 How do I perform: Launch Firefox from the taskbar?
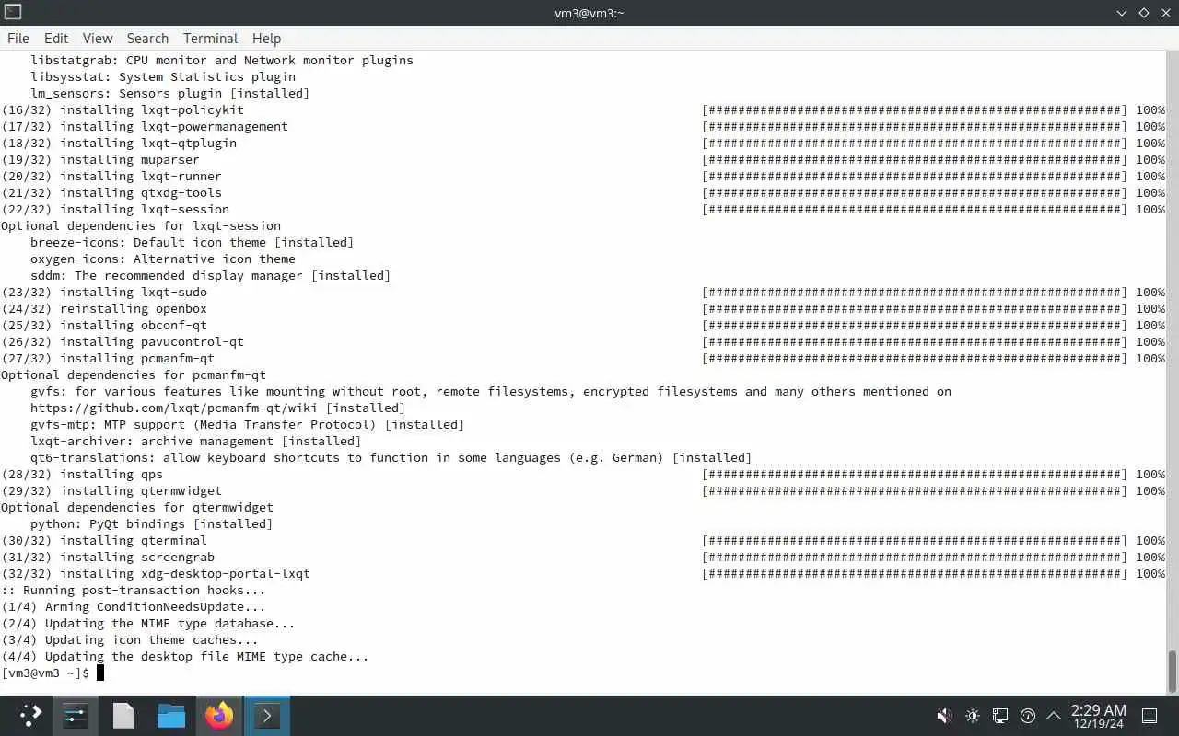tap(219, 715)
